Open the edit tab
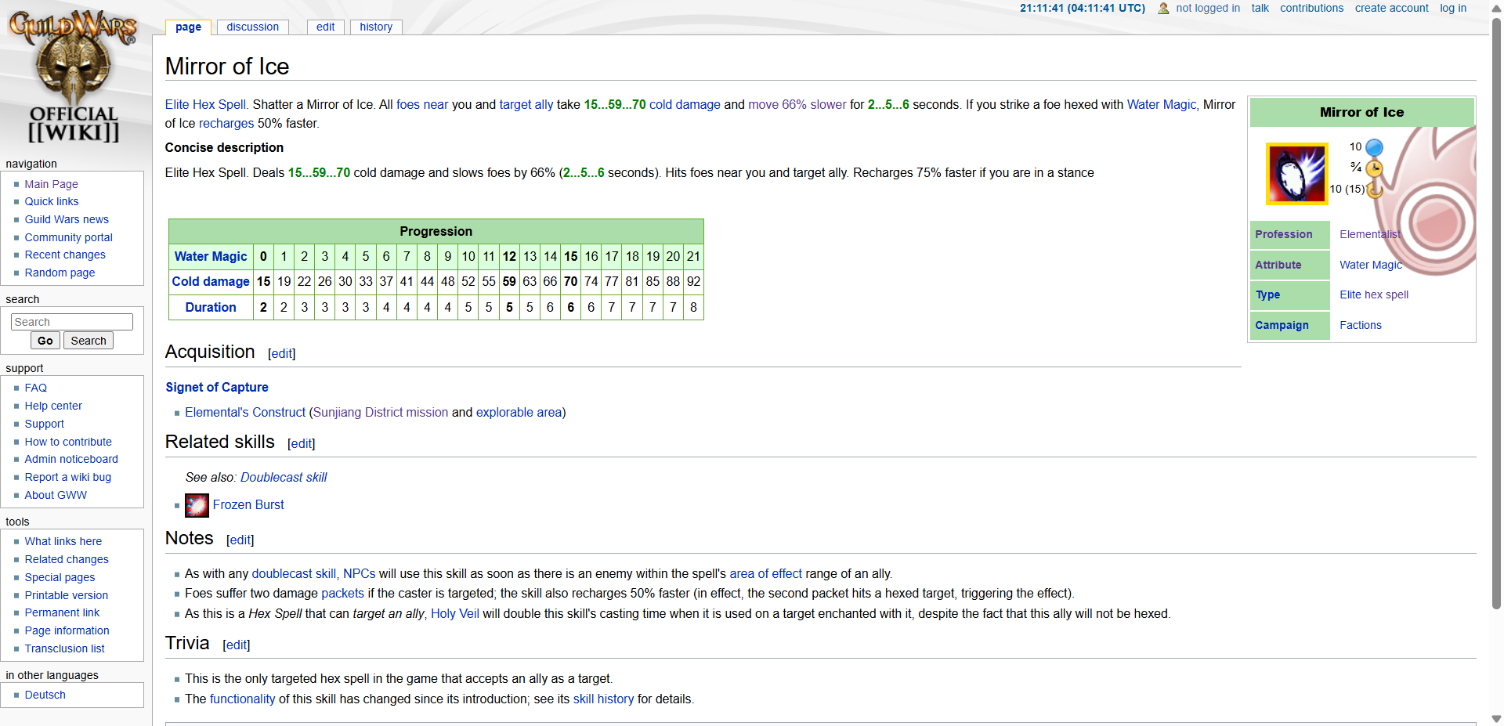1504x726 pixels. point(326,27)
